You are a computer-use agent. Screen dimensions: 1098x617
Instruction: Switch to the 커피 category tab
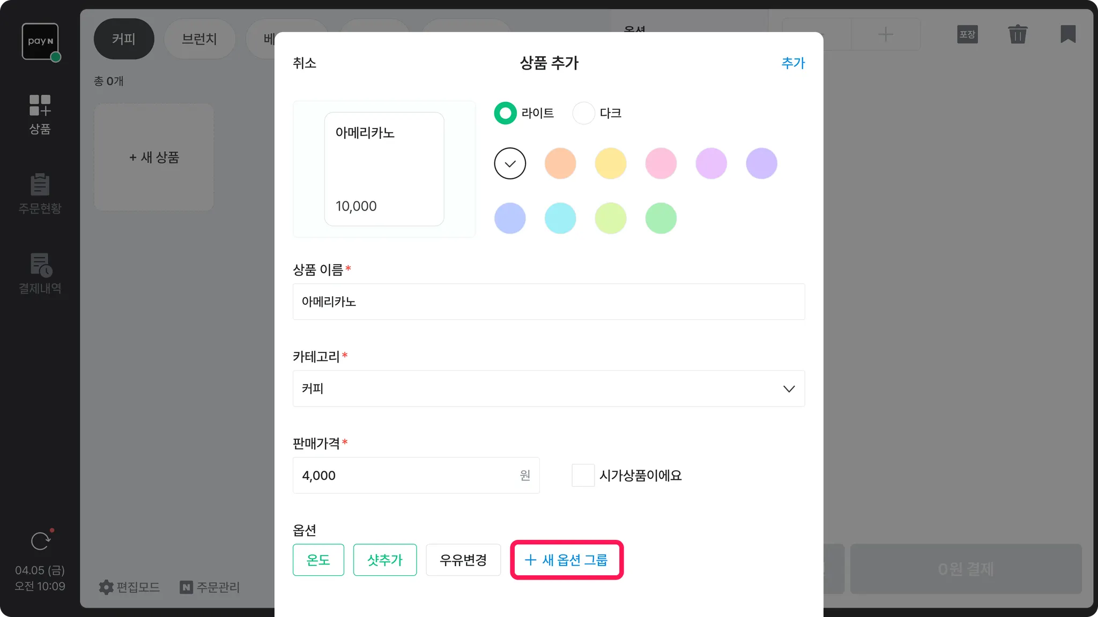point(124,39)
